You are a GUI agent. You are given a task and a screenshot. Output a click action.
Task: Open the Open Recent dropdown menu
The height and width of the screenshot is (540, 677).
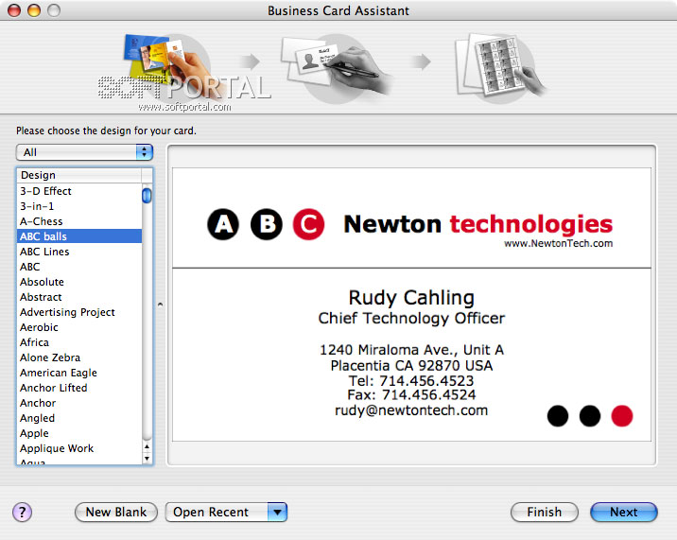click(x=226, y=513)
